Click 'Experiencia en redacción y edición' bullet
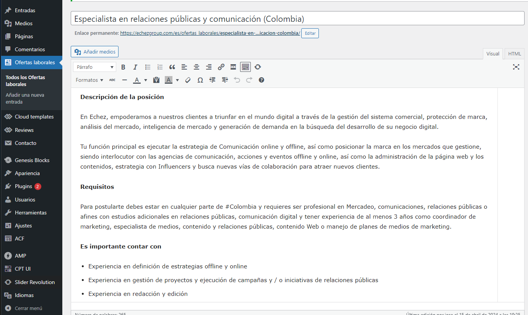528x315 pixels. [138, 294]
